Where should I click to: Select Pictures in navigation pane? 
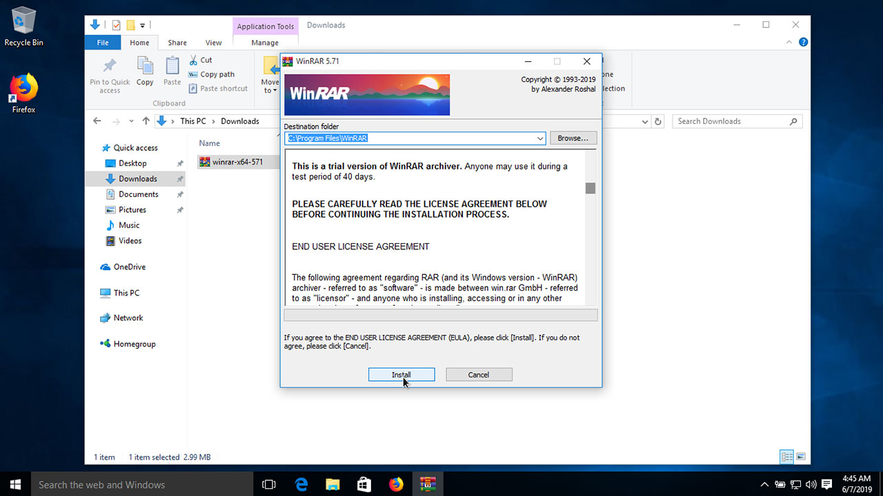pos(132,209)
